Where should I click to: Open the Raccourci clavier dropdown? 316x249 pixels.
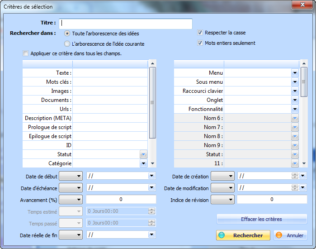click(x=295, y=91)
